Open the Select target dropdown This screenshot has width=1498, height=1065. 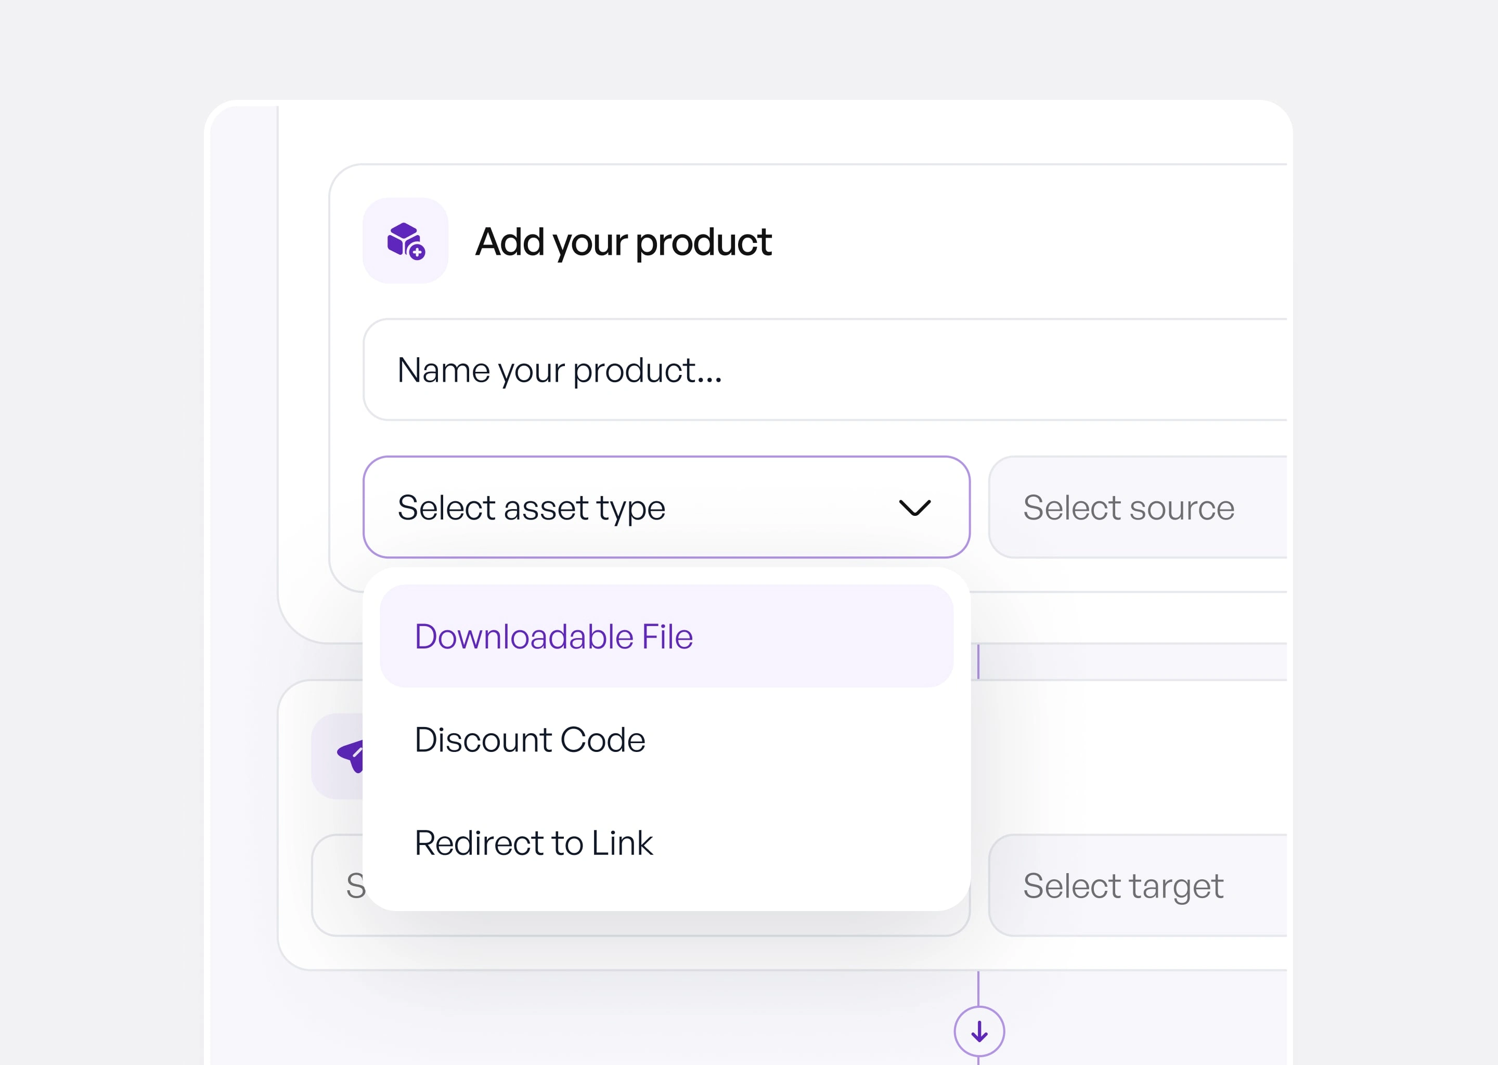[1137, 885]
